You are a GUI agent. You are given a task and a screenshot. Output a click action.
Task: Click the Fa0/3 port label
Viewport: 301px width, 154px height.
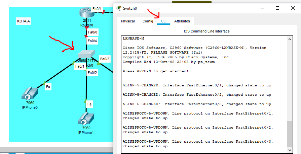click(105, 59)
